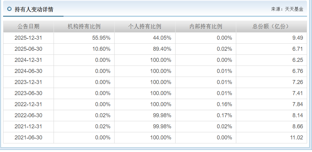Click the 个人持有比例 column header
This screenshot has width=312, height=152.
[x=145, y=26]
